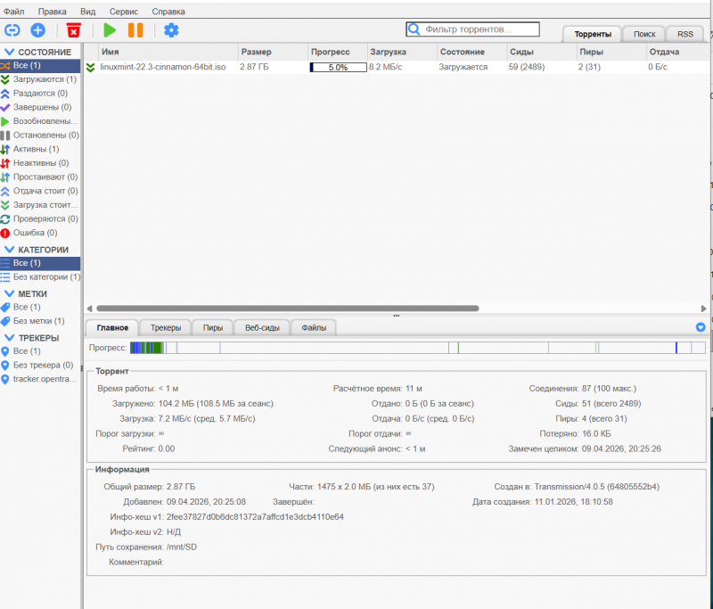Collapse the КАТЕГОРИИ filter section

point(10,250)
